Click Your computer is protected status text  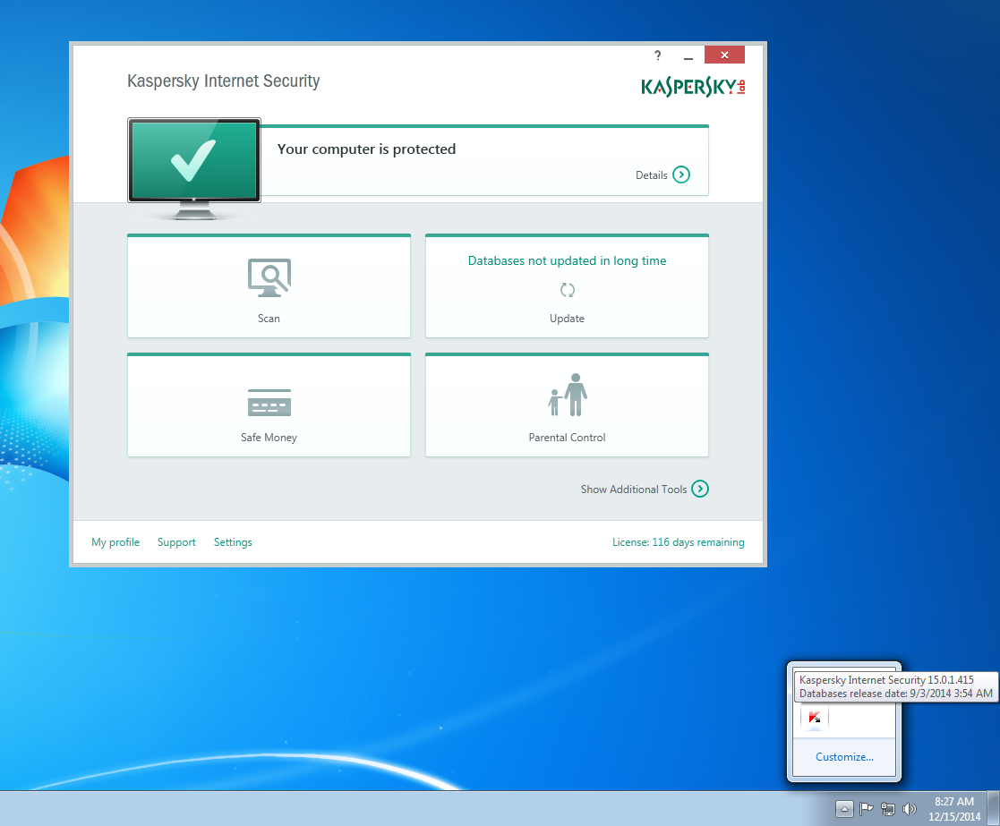pyautogui.click(x=366, y=149)
